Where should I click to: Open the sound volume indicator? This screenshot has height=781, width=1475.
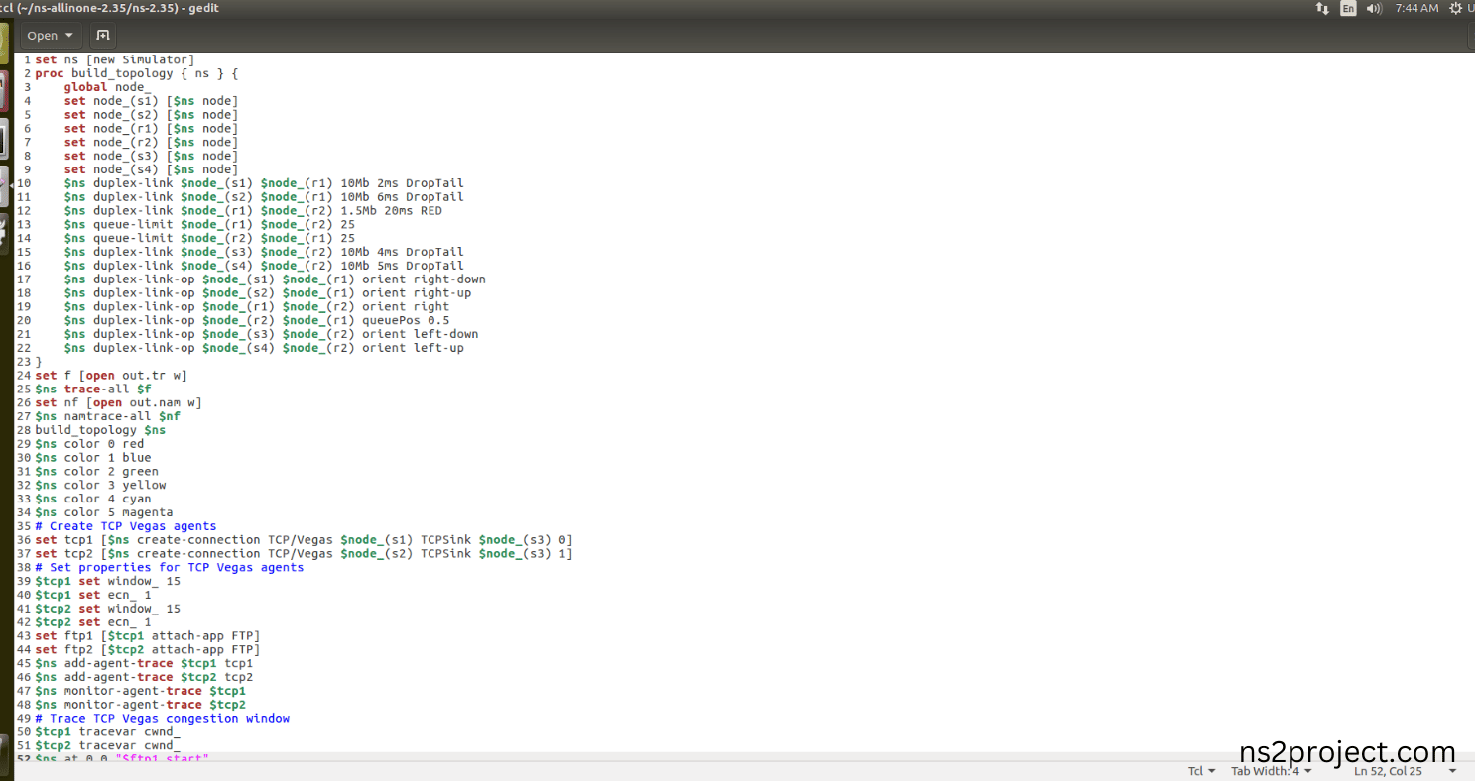click(x=1374, y=8)
